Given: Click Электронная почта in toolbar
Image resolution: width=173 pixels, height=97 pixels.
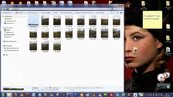Looking at the screenshot, I should coord(66,13).
